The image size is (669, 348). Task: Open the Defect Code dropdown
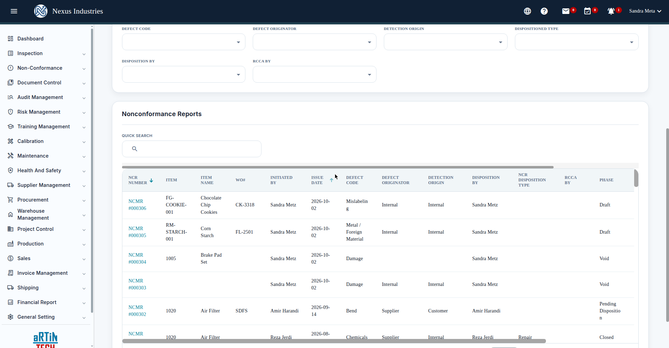184,42
